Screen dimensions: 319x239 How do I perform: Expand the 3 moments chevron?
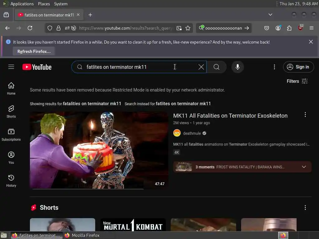[304, 167]
